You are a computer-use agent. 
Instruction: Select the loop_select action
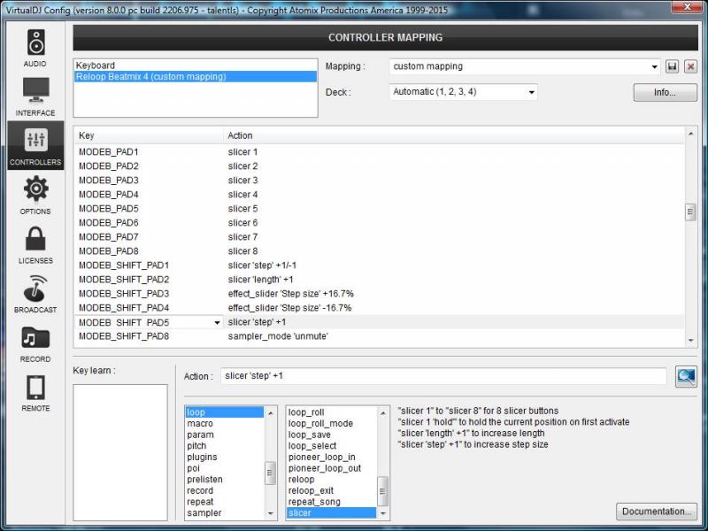pyautogui.click(x=331, y=446)
